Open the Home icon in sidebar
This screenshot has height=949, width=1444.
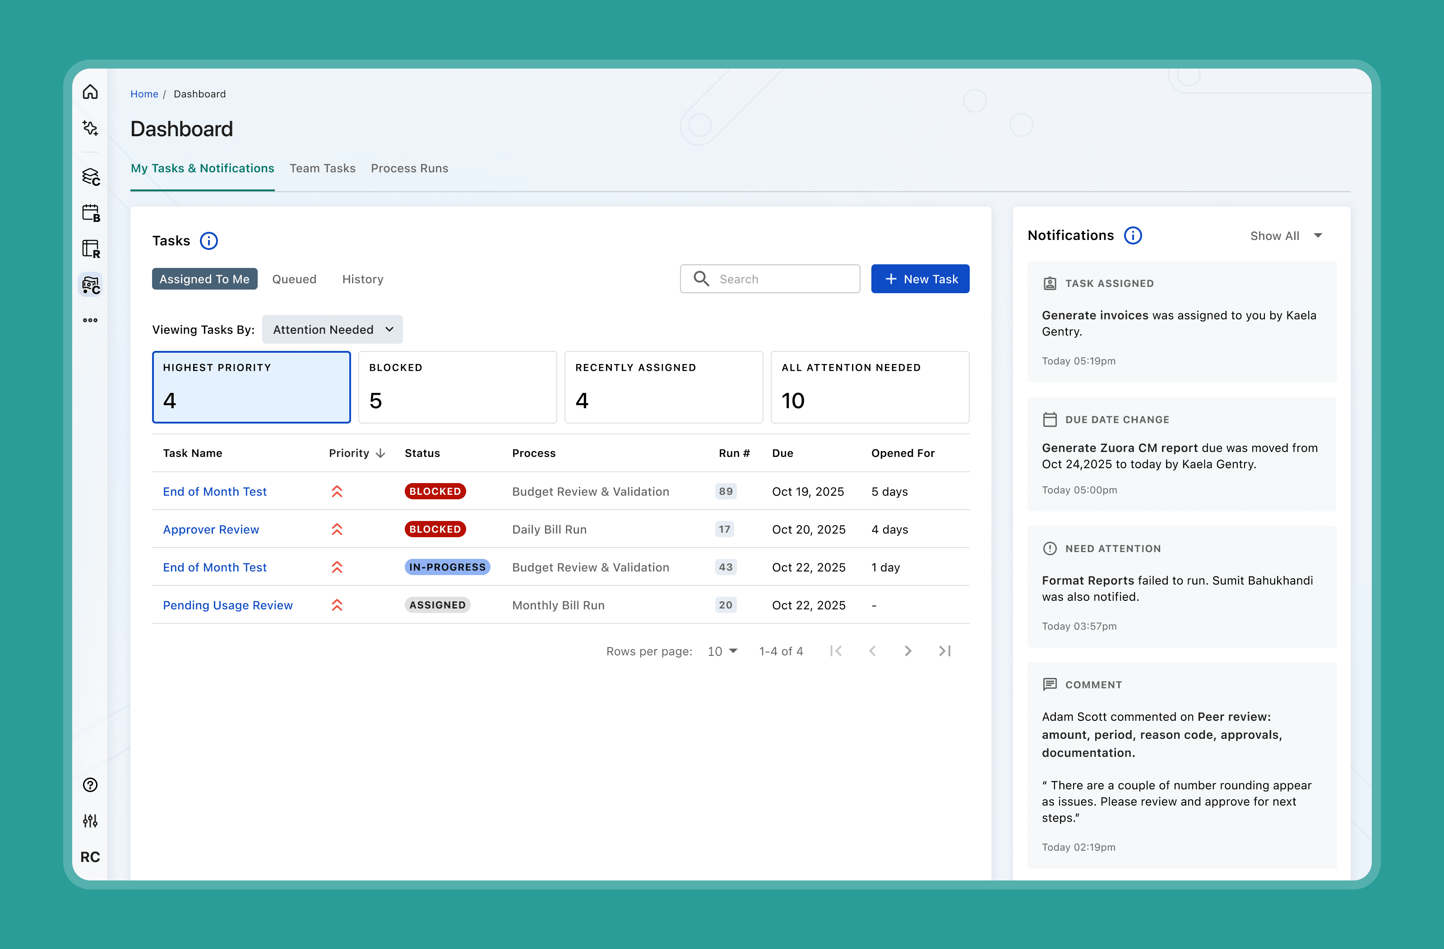(x=90, y=92)
